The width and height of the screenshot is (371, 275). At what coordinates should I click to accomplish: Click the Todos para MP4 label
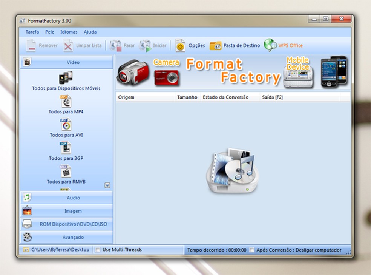click(x=66, y=112)
